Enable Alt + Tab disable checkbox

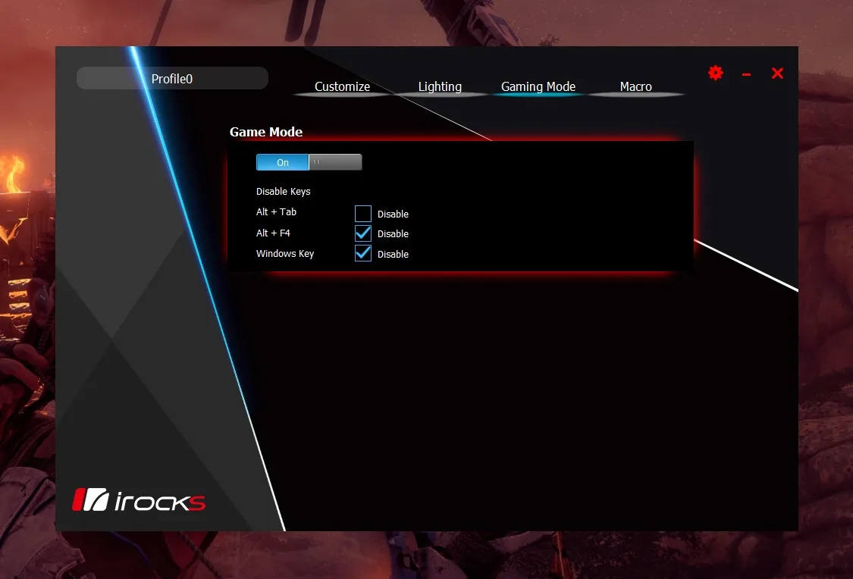pyautogui.click(x=363, y=214)
